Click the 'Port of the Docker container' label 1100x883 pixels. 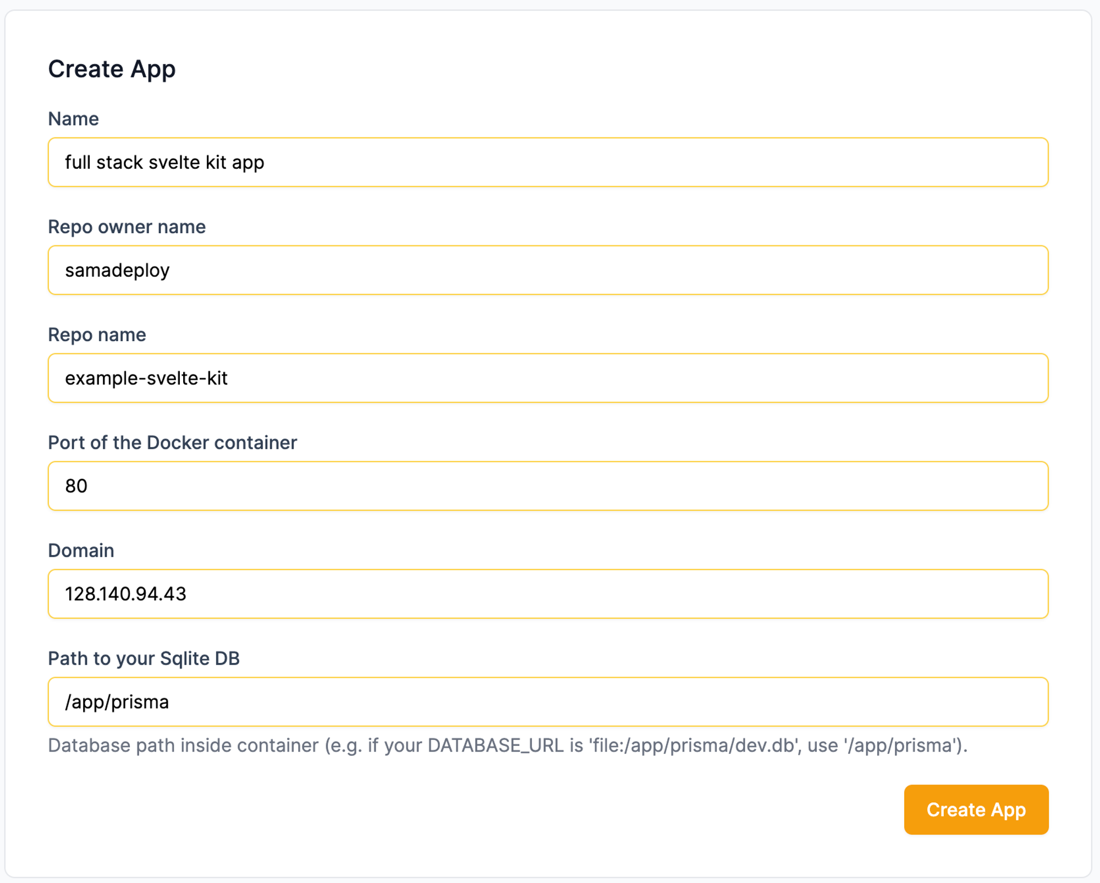(172, 442)
